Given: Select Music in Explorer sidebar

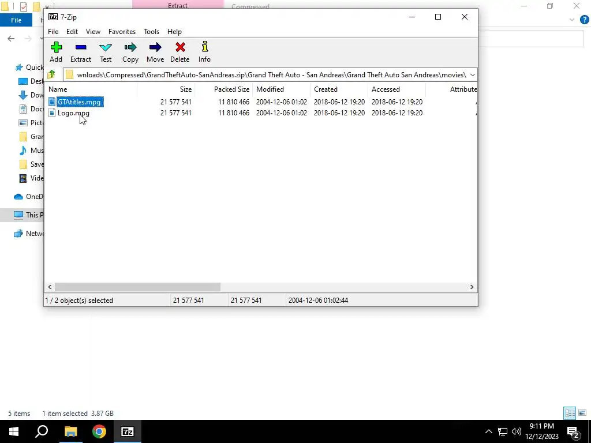Looking at the screenshot, I should pyautogui.click(x=32, y=151).
